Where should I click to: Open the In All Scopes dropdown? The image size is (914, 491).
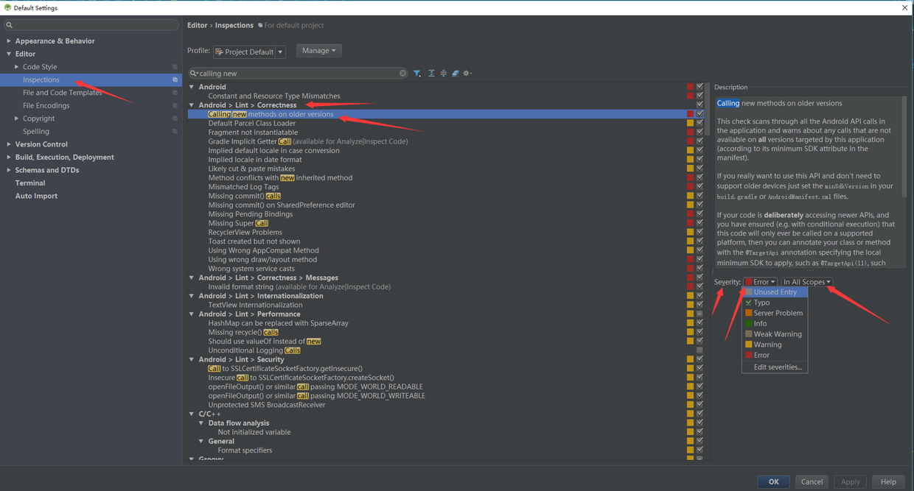pos(807,282)
